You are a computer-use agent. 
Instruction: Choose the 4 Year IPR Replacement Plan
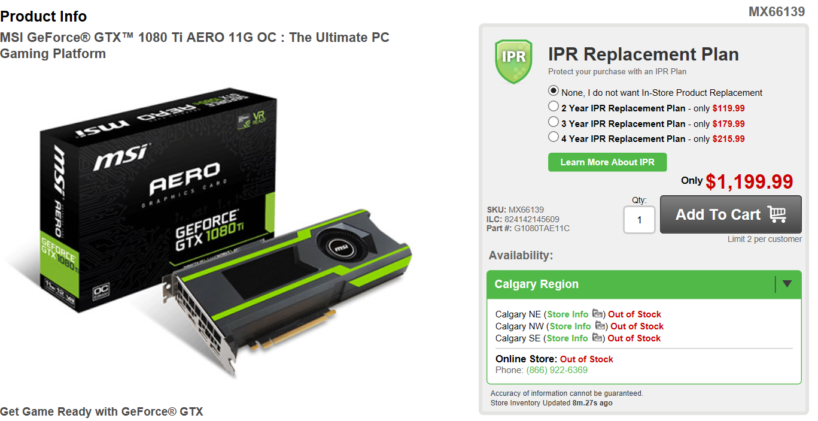[x=554, y=137]
